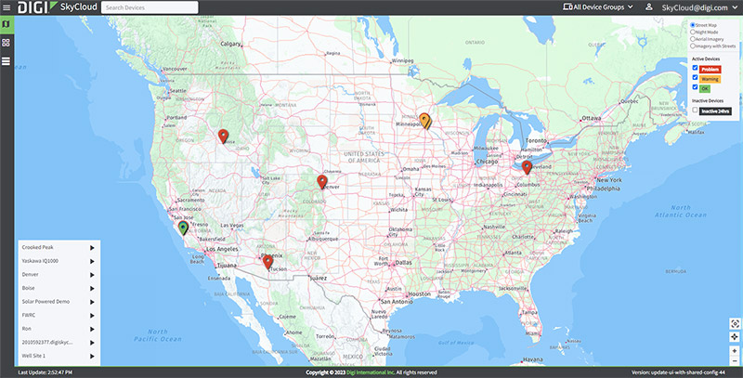Select Crooked Peak in device list
The image size is (743, 378).
coord(38,247)
